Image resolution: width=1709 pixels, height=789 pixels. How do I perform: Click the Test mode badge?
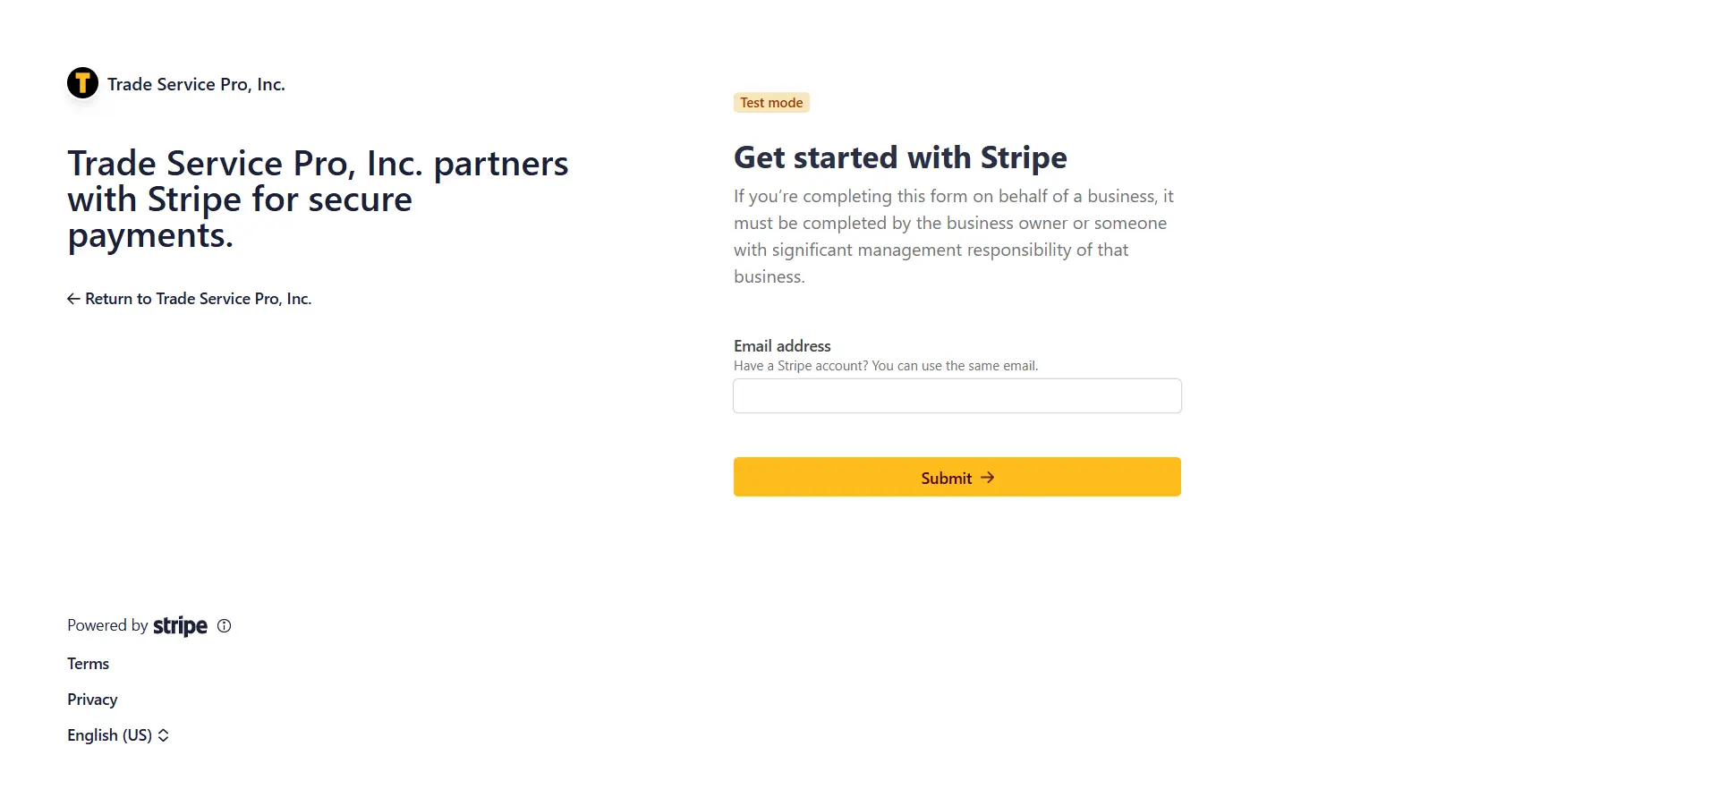click(x=770, y=102)
